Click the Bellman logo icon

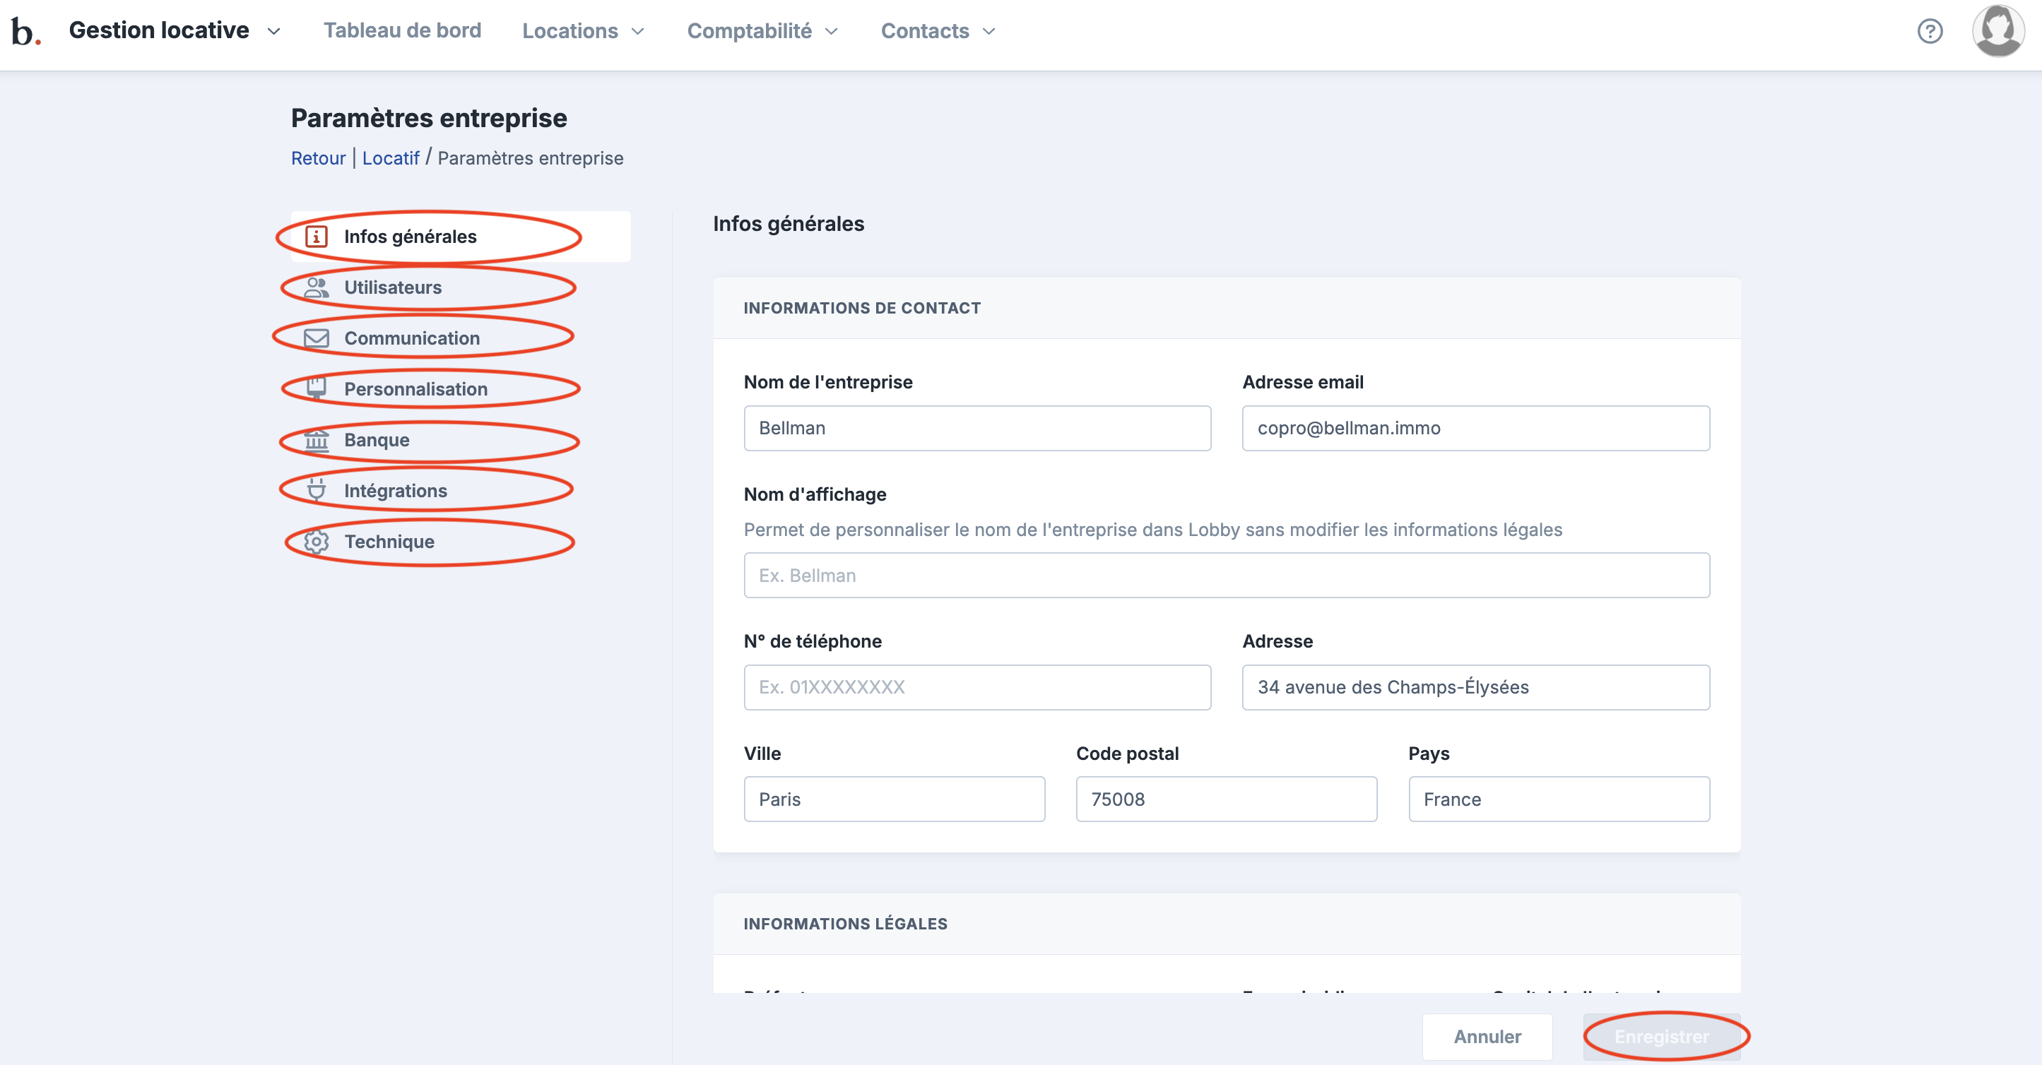(x=25, y=32)
